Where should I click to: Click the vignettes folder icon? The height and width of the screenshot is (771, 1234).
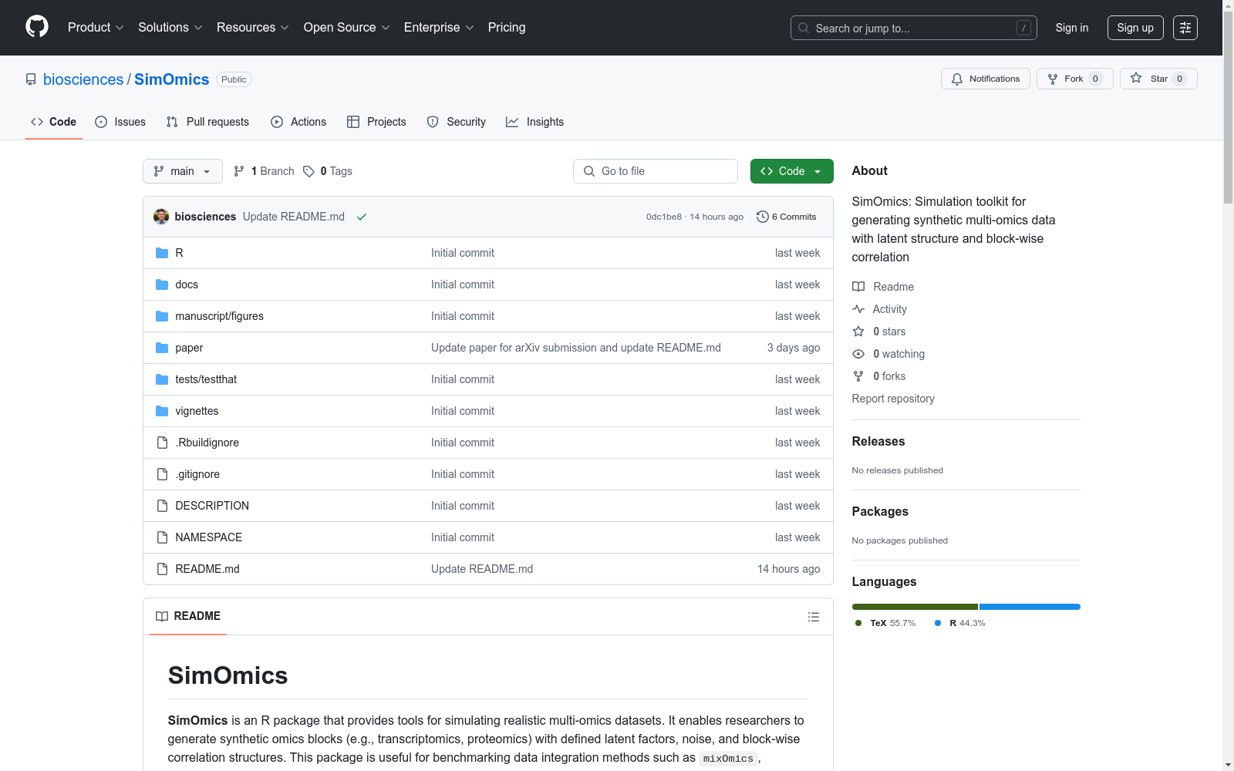162,411
